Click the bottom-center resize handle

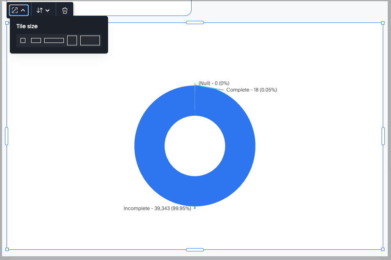click(x=195, y=249)
